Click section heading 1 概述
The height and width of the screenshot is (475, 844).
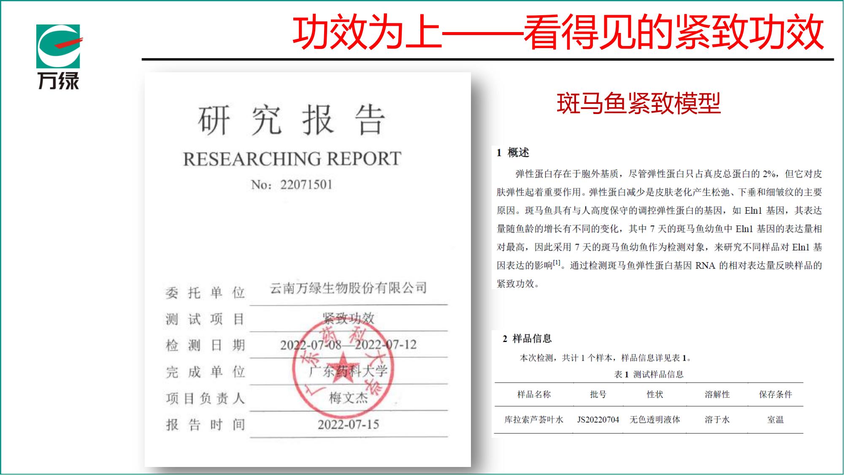[513, 152]
